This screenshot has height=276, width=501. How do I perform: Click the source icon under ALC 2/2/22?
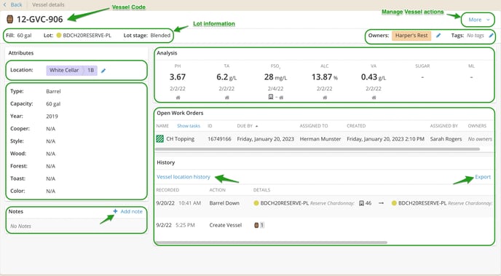325,98
